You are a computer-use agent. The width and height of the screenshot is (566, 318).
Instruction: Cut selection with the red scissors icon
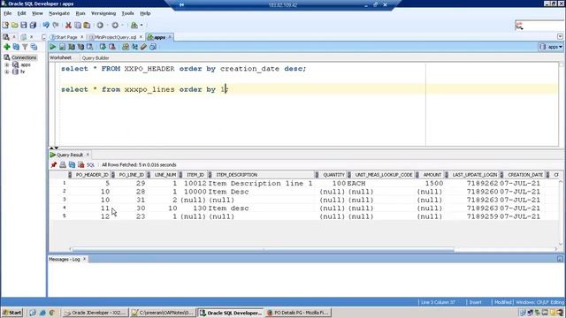[x=68, y=26]
